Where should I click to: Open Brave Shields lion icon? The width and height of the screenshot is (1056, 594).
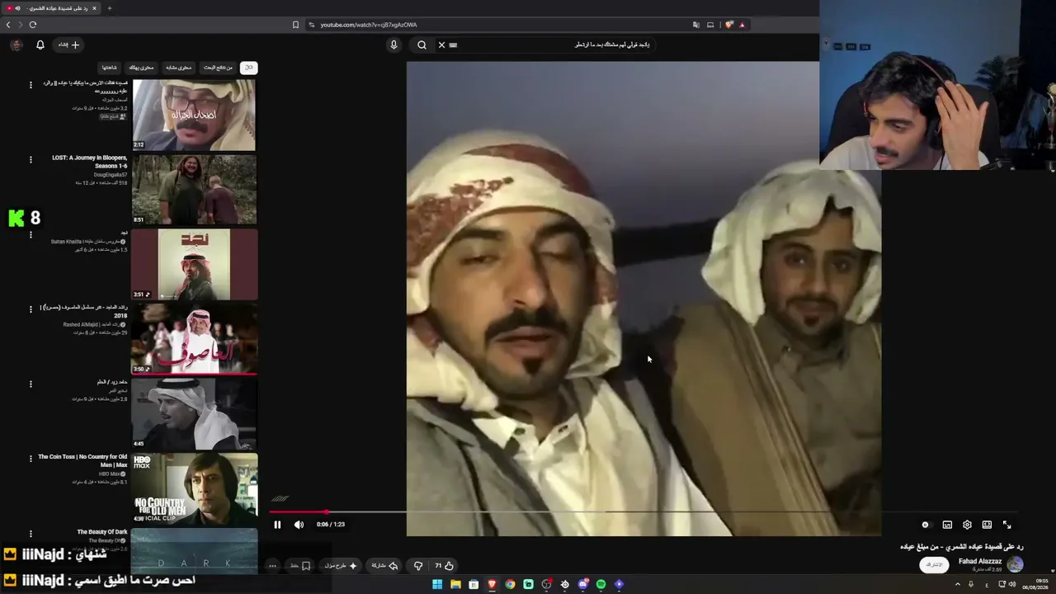pos(729,25)
